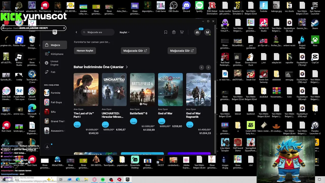Image resolution: width=325 pixels, height=183 pixels.
Task: Go back with the Epic launcher back arrow
Action: point(76,32)
